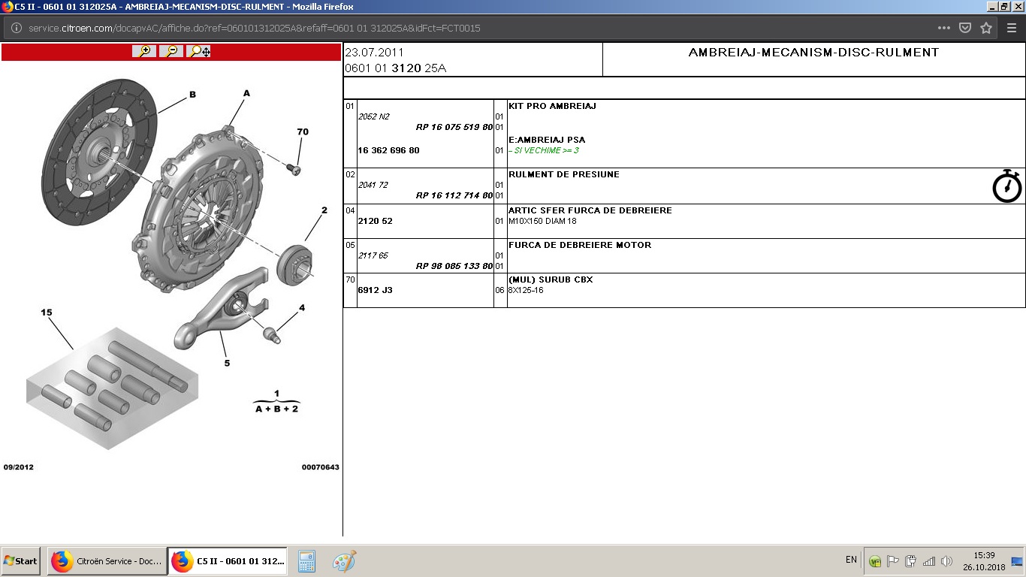This screenshot has width=1026, height=577.
Task: Click FURCA DE DEBREIERE MOTOR description
Action: point(580,245)
